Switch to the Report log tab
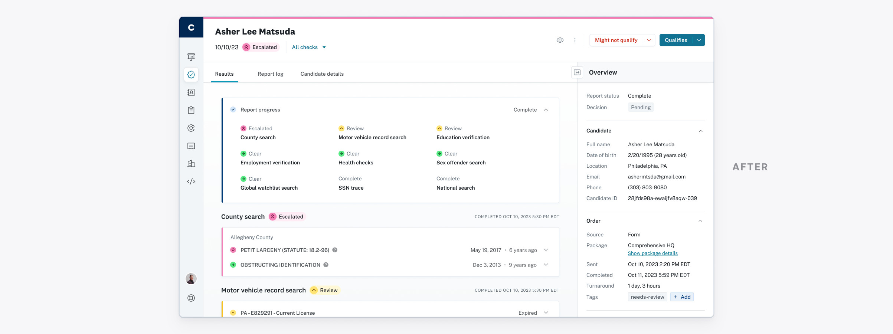The image size is (893, 334). pos(270,74)
